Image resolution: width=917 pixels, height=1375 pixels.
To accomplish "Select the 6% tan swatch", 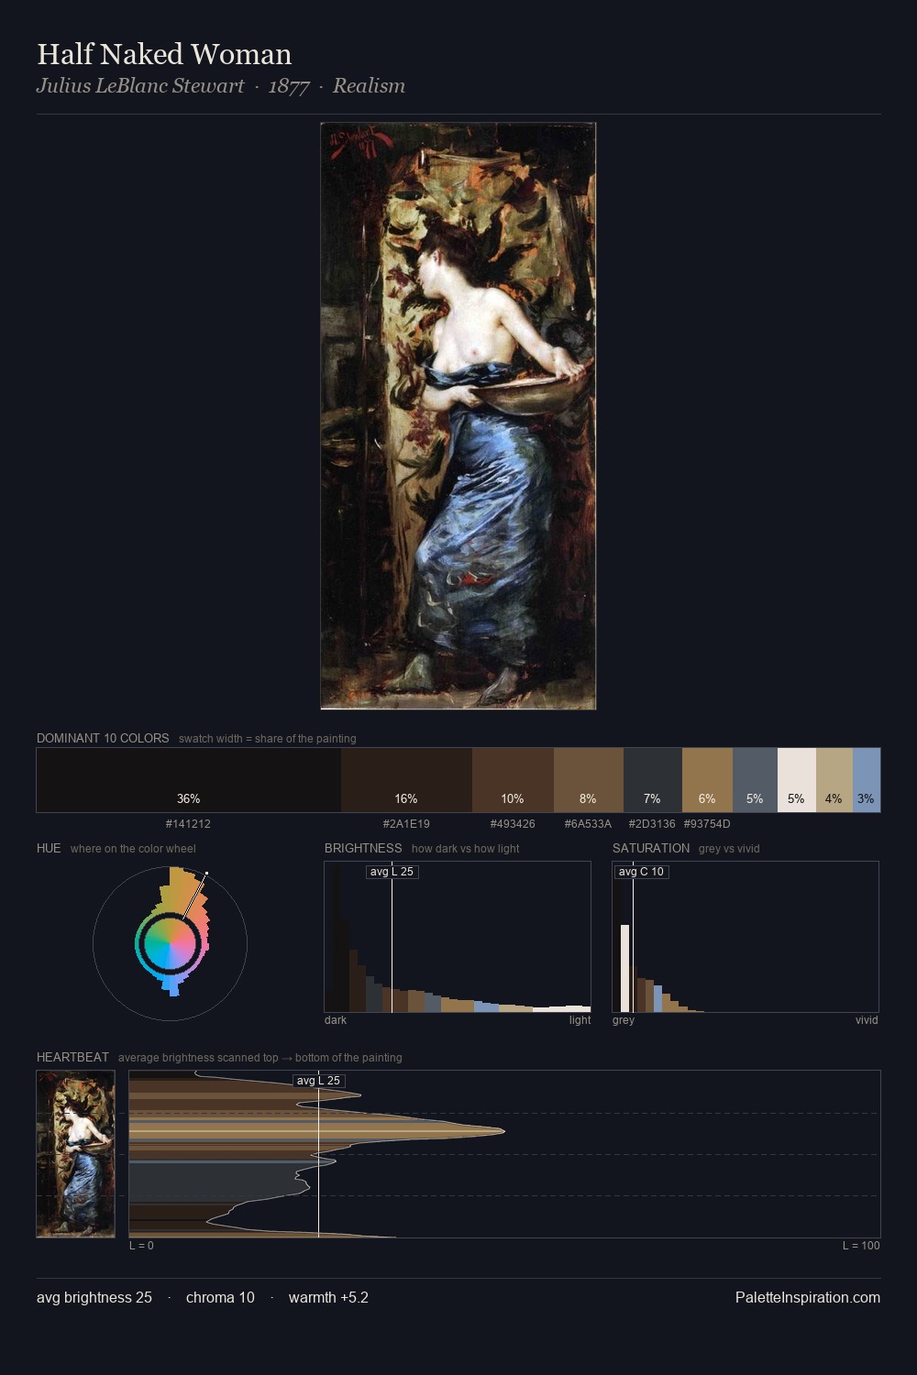I will point(707,780).
